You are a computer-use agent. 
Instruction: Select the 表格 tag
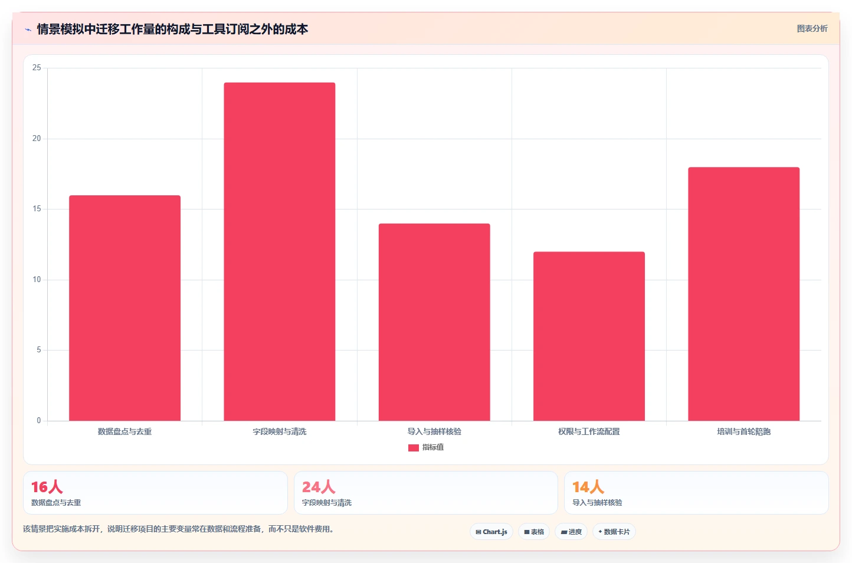click(534, 532)
